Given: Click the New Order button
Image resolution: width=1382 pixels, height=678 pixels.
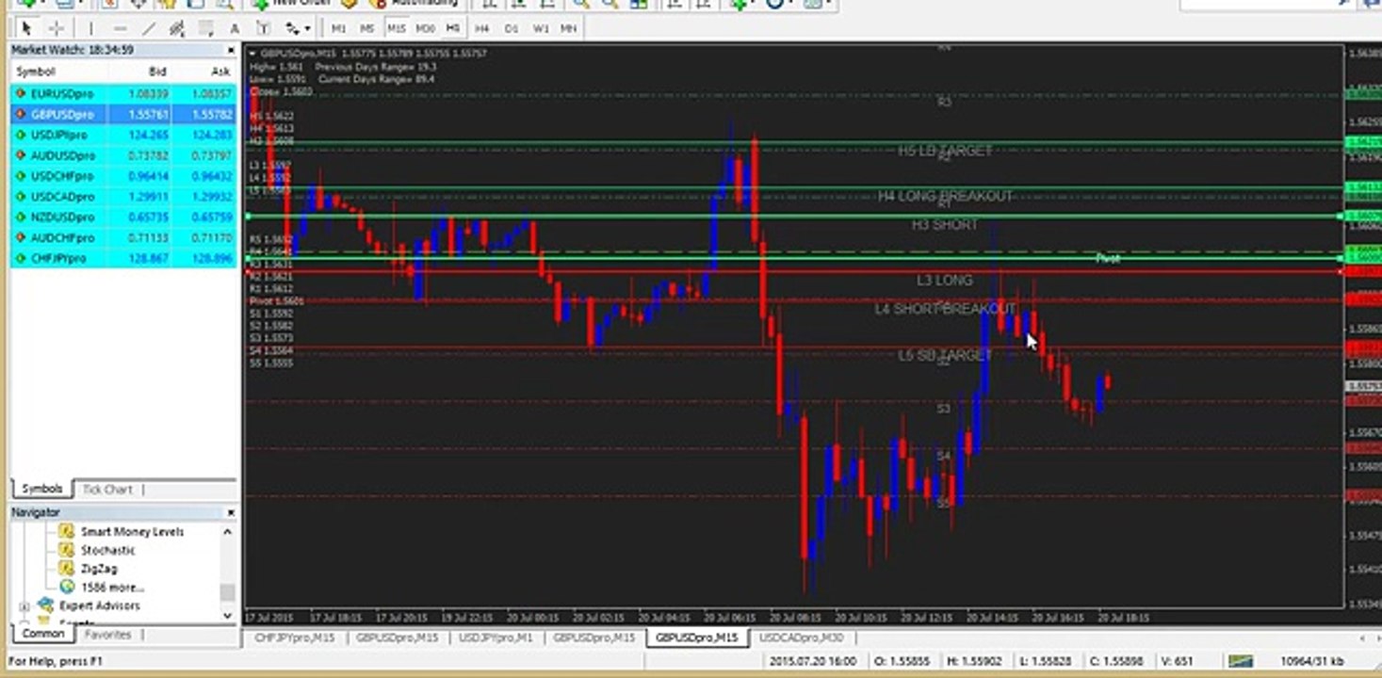Looking at the screenshot, I should pyautogui.click(x=292, y=3).
